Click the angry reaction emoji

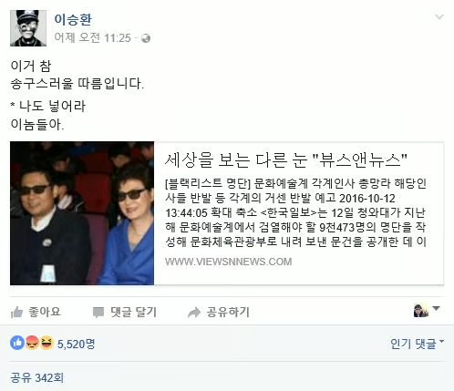32,344
